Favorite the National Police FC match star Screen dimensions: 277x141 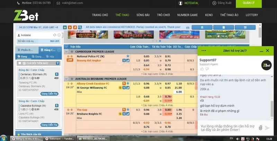tap(128, 56)
